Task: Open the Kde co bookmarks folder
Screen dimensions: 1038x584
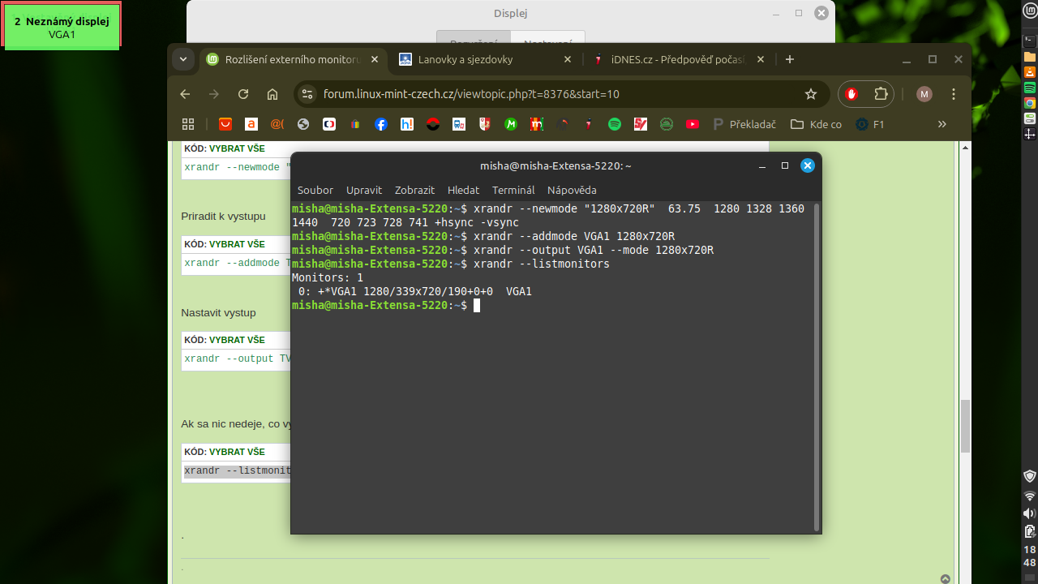Action: [816, 124]
